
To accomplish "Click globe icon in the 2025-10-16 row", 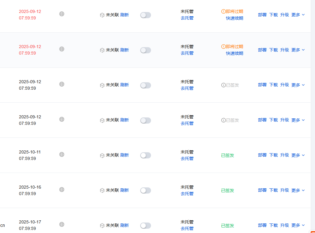I will 62,190.
